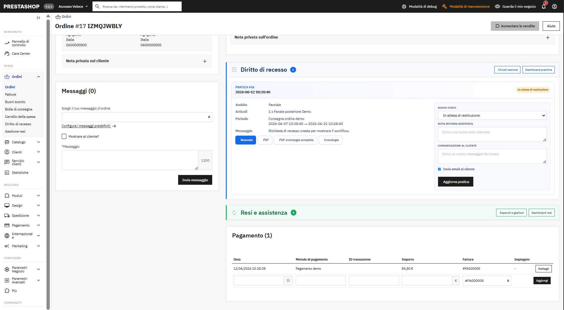Click the Servizio clienti chat icon

point(7,162)
